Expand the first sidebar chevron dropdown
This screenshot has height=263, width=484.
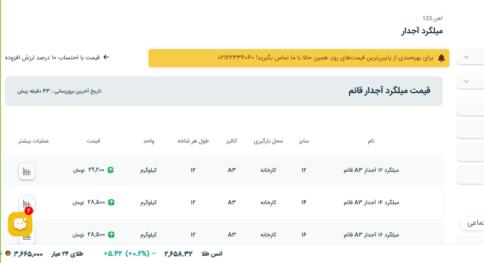click(466, 57)
